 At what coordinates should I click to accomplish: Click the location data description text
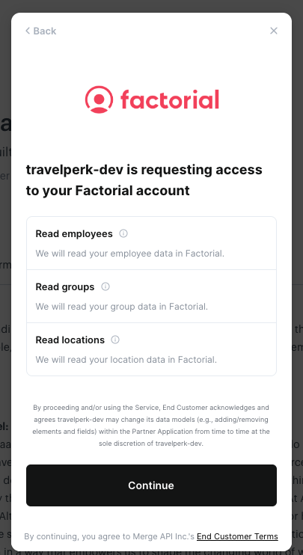pyautogui.click(x=126, y=360)
